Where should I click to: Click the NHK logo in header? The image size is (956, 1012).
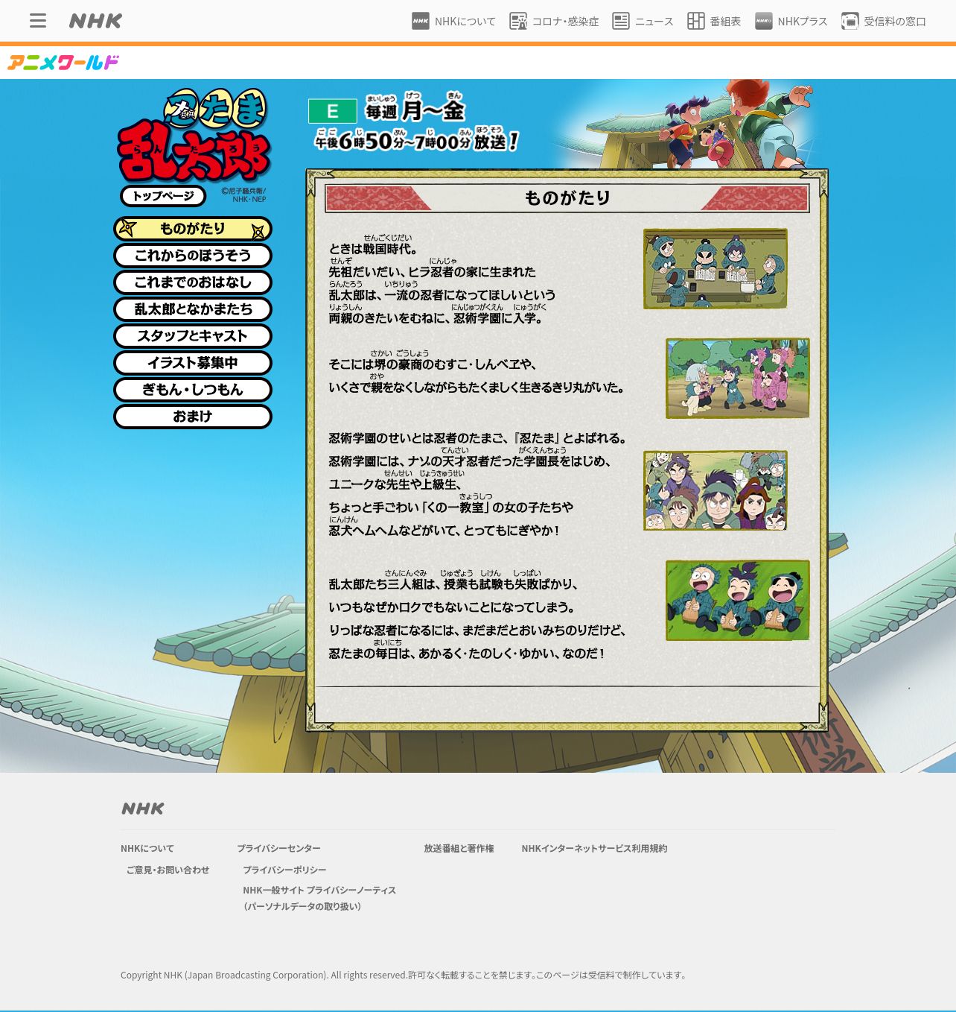[x=95, y=21]
